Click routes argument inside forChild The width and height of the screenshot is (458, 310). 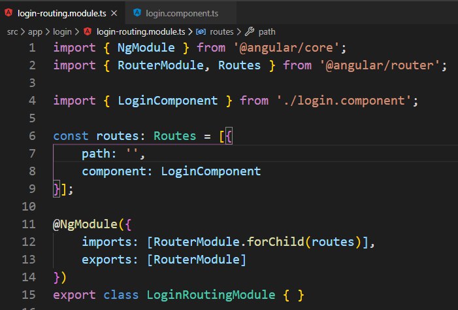(333, 242)
